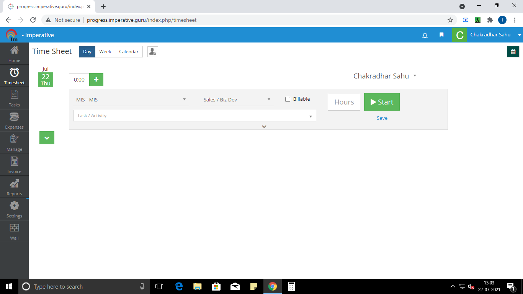This screenshot has height=294, width=523.
Task: Go to Expenses in the sidebar
Action: tap(14, 120)
